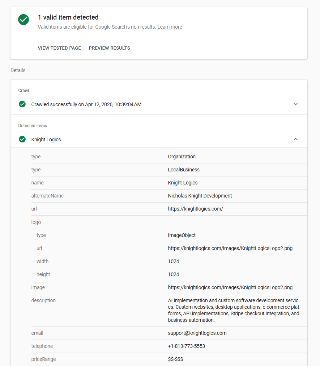Click the success icon on the Crawl row

[22, 104]
